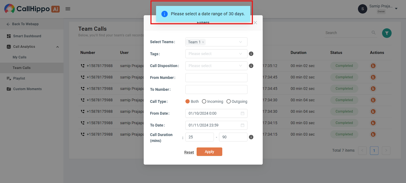Click the CallHippo AI logo

click(32, 9)
